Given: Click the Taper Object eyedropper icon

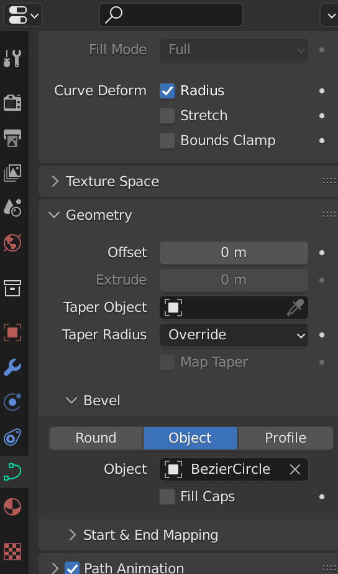Looking at the screenshot, I should 295,308.
